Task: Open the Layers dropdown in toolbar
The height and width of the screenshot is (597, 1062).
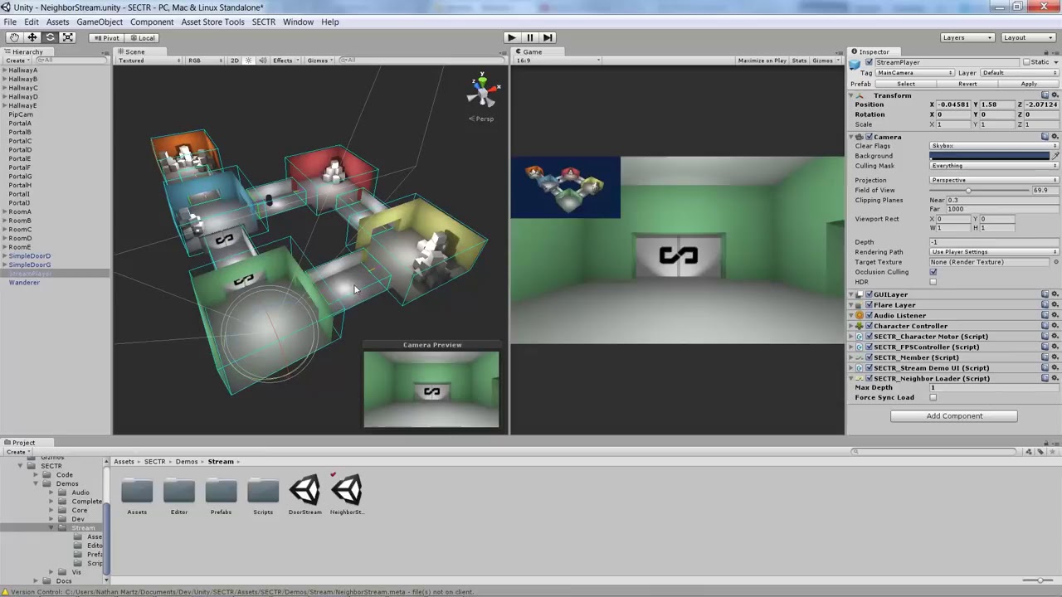Action: (967, 37)
